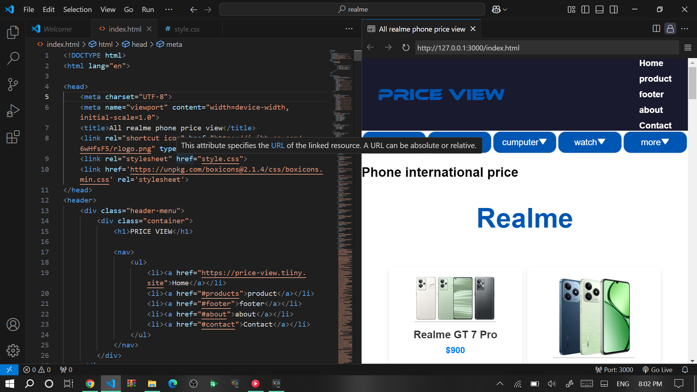Click the Realme GT 7 Pro phone image
This screenshot has width=697, height=392.
click(x=455, y=298)
